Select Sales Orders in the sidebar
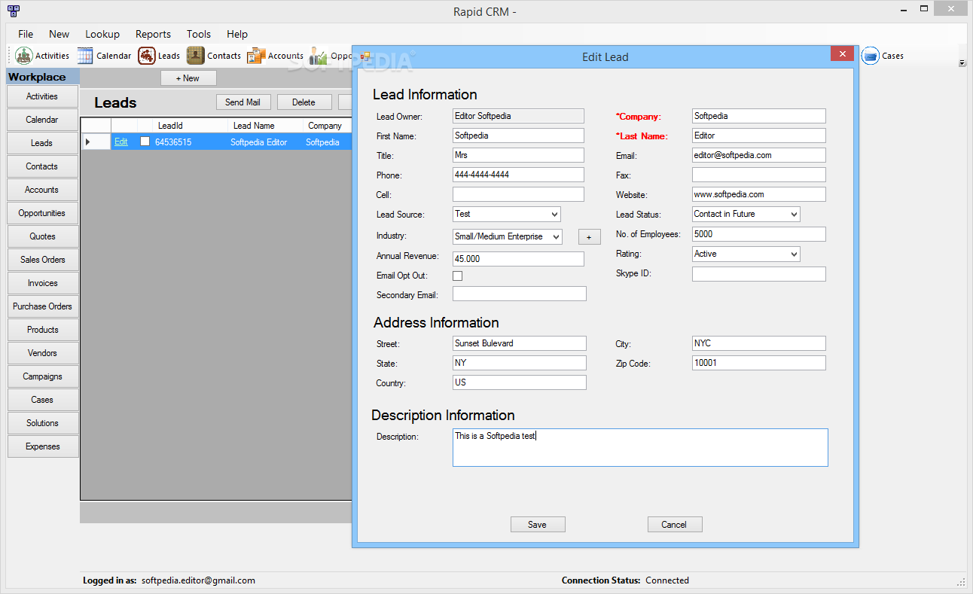973x594 pixels. point(42,260)
